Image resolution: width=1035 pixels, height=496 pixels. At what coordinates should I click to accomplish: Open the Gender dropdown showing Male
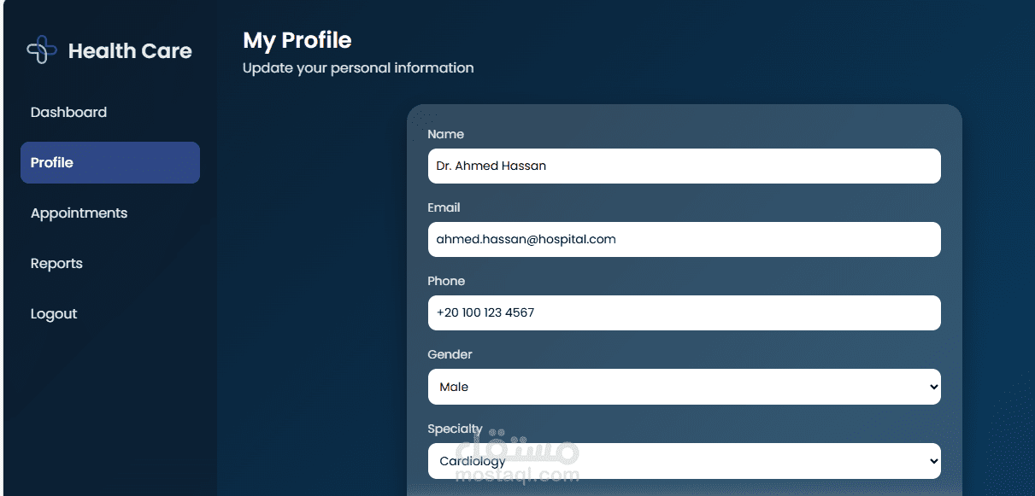(x=684, y=387)
